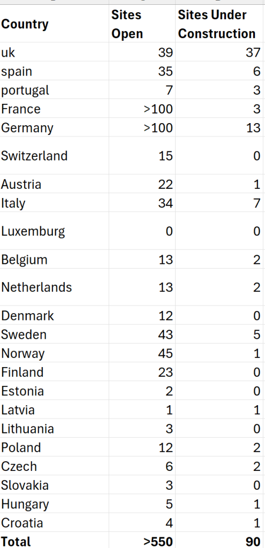The image size is (265, 548).
Task: Click Poland's Sites Open value 12
Action: pos(142,447)
